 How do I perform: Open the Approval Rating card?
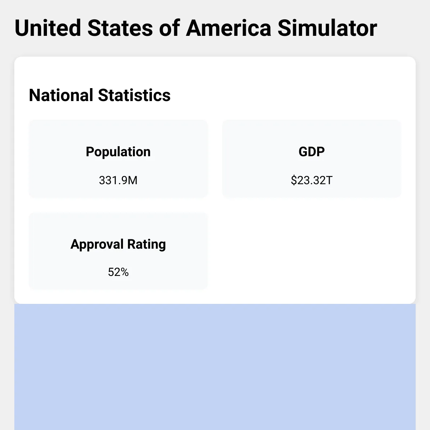point(118,251)
